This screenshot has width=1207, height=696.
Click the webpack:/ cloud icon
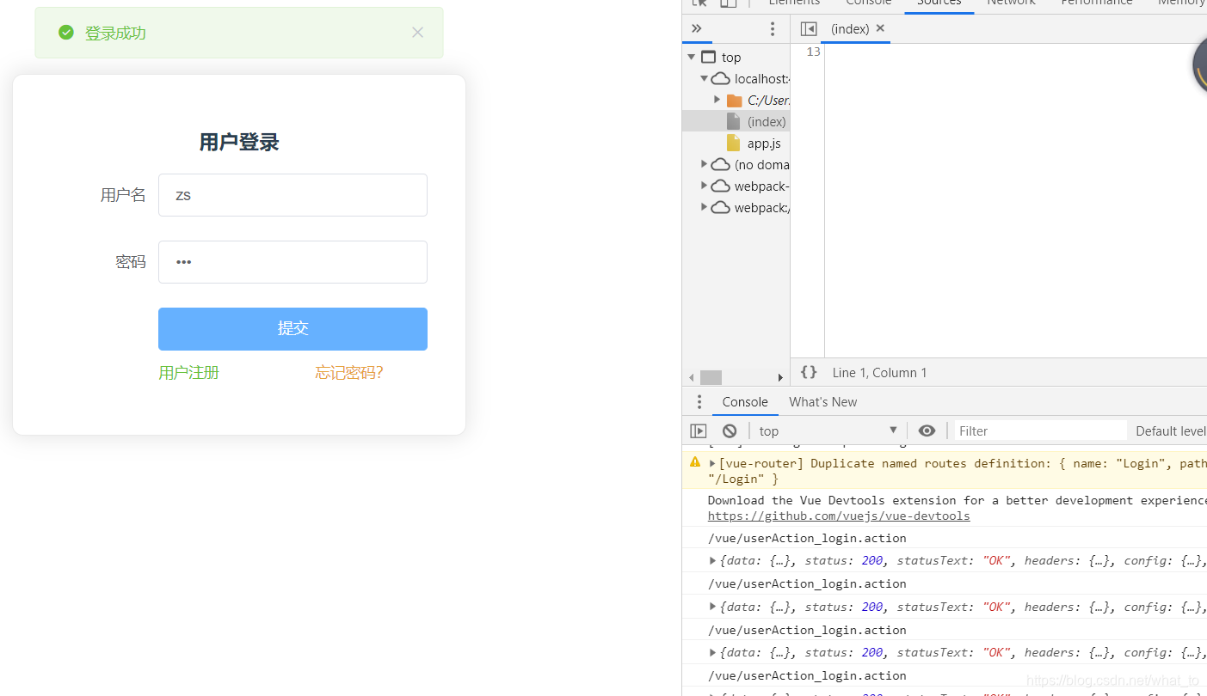coord(721,207)
